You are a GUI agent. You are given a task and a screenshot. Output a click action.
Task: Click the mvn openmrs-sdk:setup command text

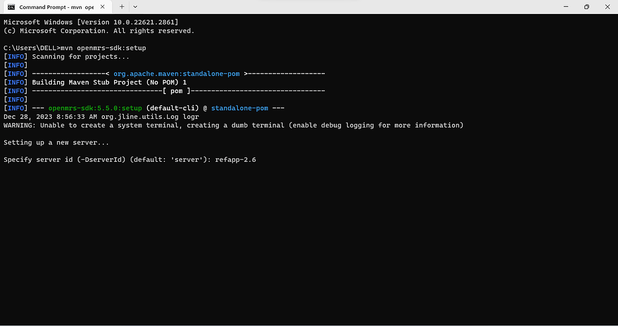click(103, 48)
